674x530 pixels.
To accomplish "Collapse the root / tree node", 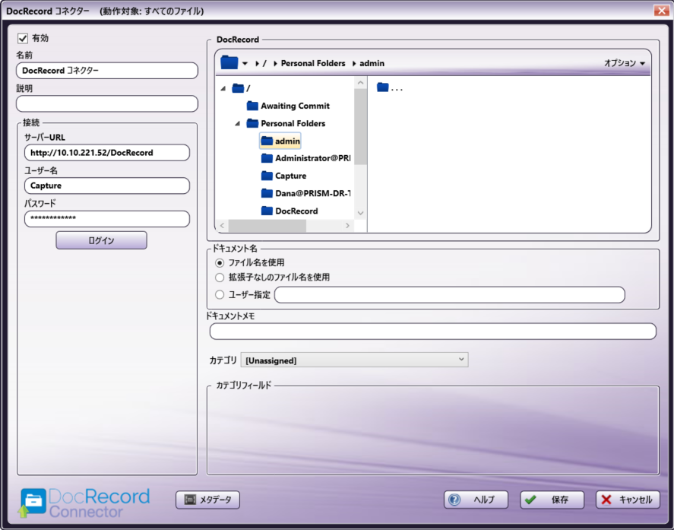I will point(223,89).
